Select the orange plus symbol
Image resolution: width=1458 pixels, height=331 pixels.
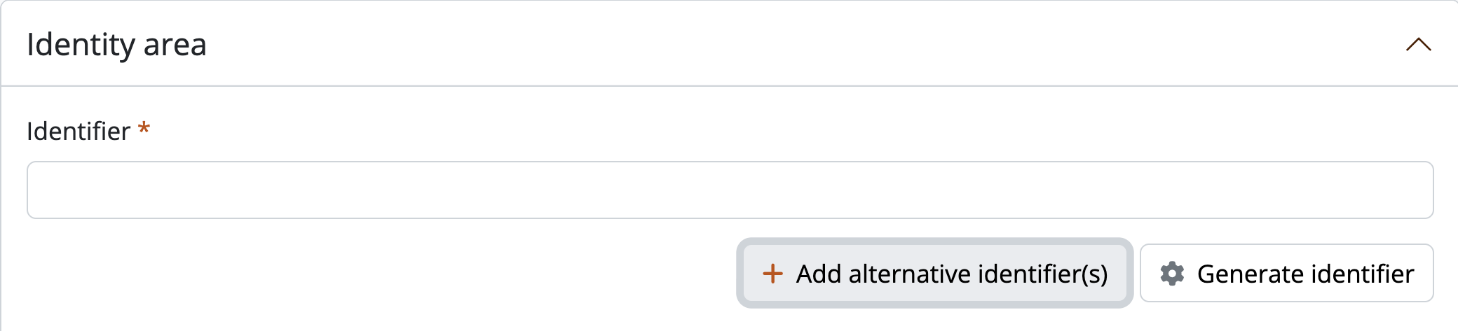pyautogui.click(x=772, y=274)
